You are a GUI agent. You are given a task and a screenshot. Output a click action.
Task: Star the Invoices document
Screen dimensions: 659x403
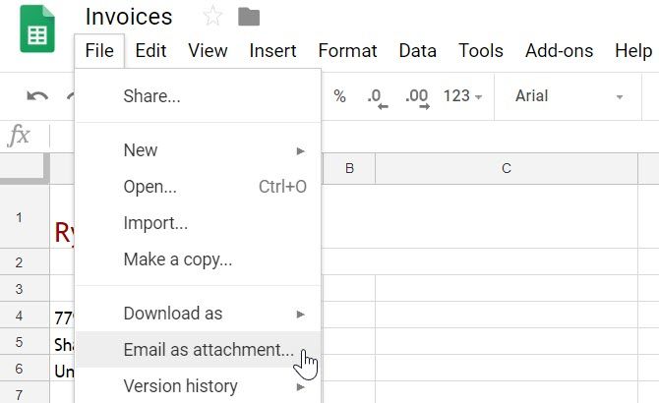211,17
